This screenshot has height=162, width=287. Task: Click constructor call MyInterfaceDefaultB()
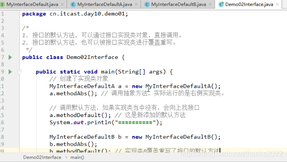[181, 137]
